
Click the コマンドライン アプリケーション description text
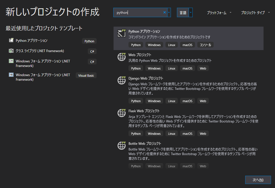click(x=169, y=37)
